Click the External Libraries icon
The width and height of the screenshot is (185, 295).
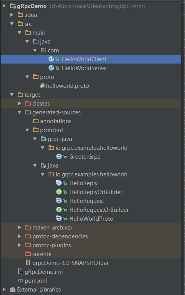coord(13,289)
